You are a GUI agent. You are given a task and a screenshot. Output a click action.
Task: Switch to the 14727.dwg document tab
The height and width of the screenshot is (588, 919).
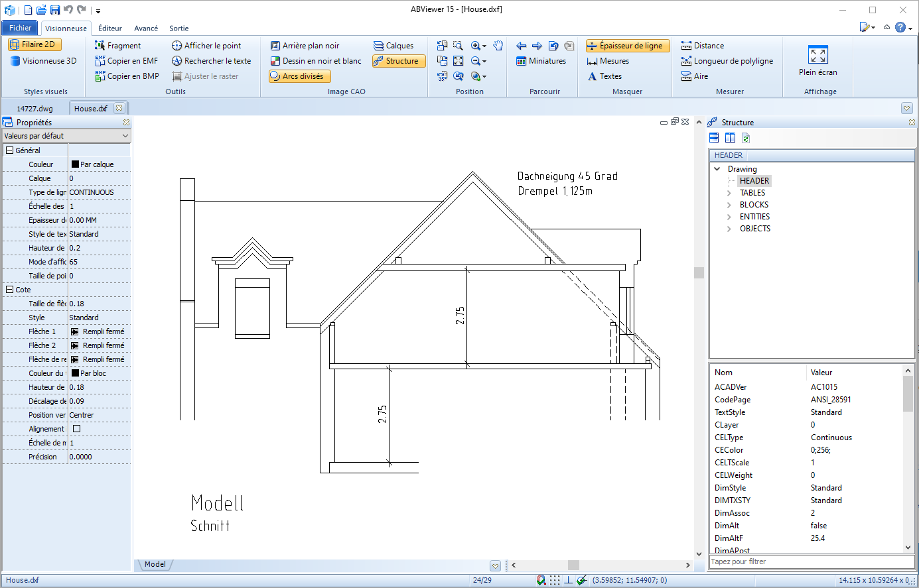coord(35,108)
